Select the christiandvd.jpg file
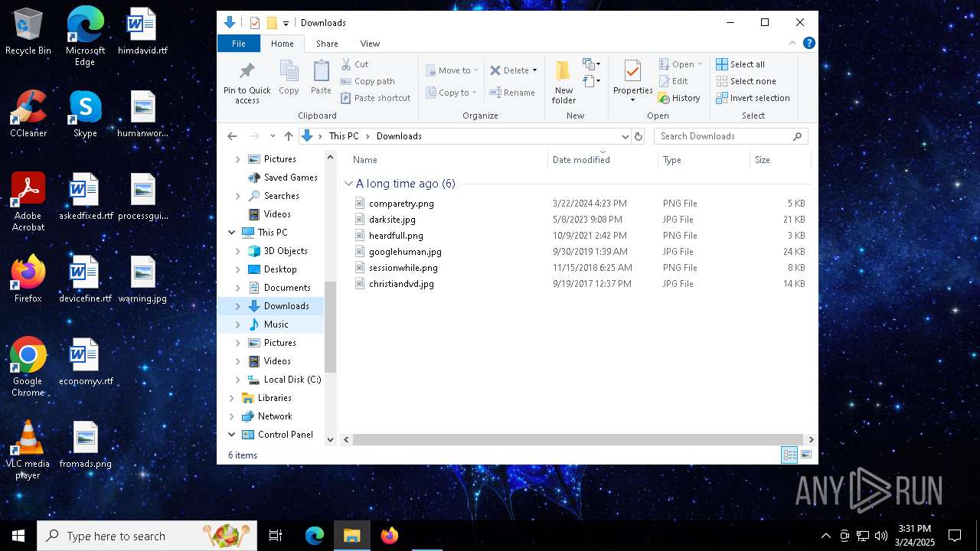The image size is (980, 551). [401, 284]
